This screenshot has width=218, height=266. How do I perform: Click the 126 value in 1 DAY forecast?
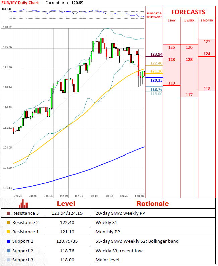pyautogui.click(x=172, y=47)
